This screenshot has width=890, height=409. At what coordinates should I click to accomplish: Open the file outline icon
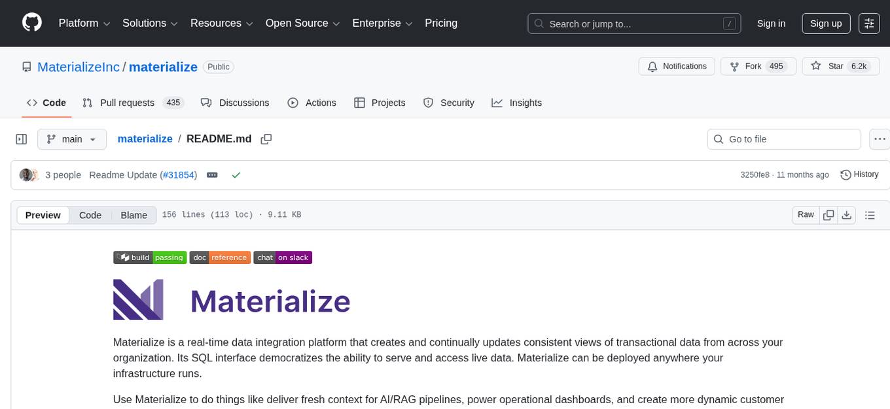pos(870,214)
